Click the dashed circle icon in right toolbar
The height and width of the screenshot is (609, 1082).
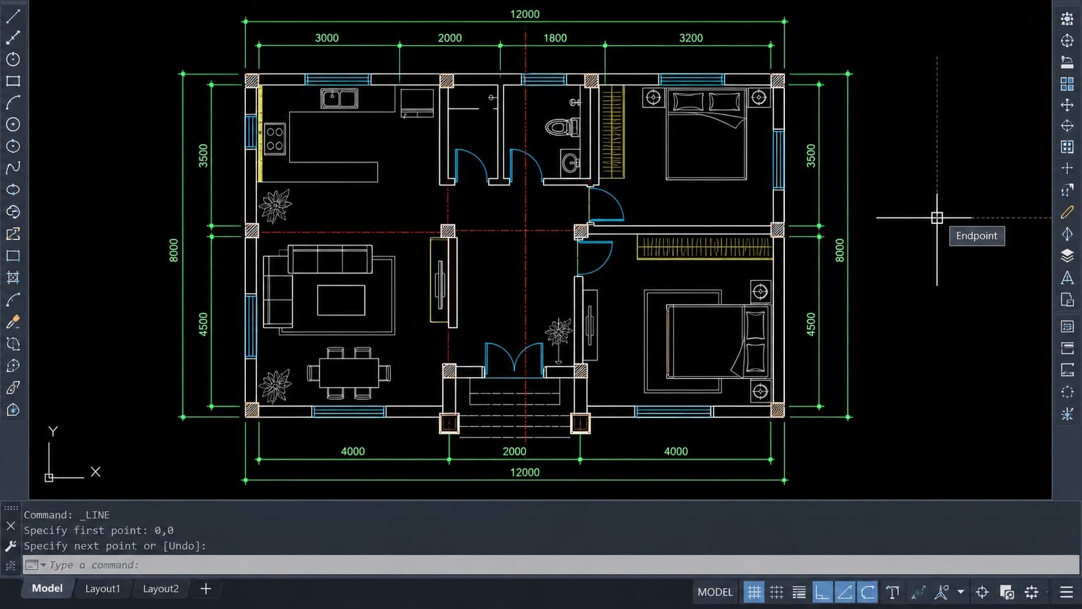click(1067, 392)
